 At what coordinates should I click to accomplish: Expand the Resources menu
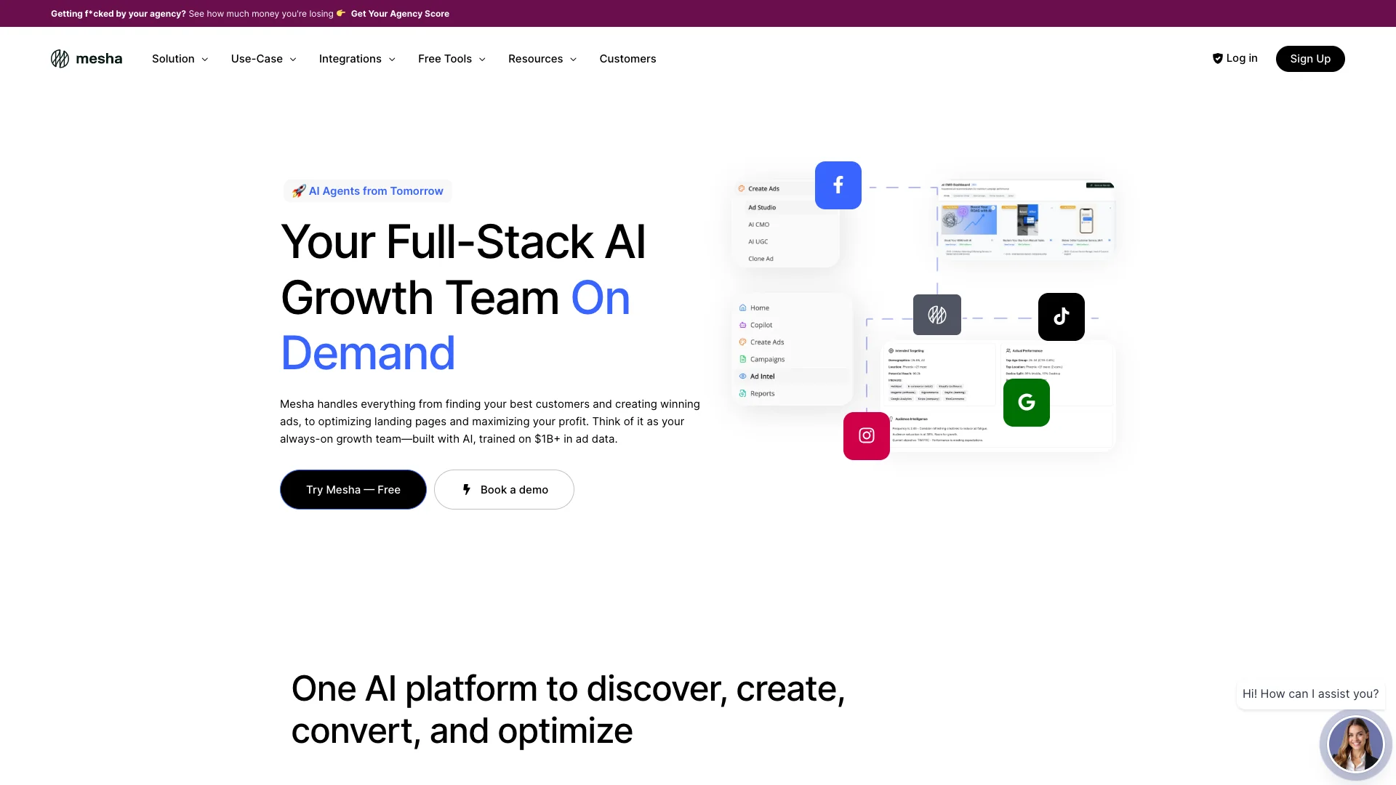542,59
